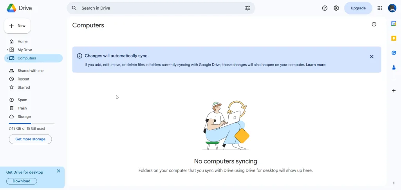Open My Drive in the sidebar

(x=33, y=50)
